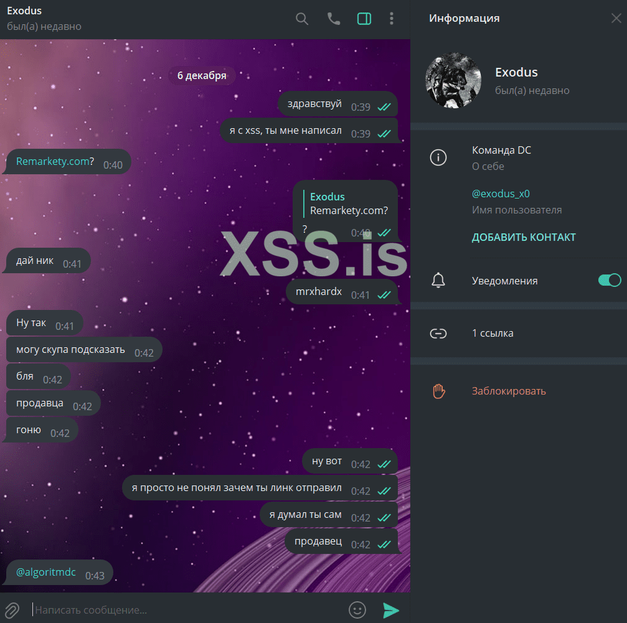627x623 pixels.
Task: Select the message 'продавец'
Action: (x=341, y=541)
